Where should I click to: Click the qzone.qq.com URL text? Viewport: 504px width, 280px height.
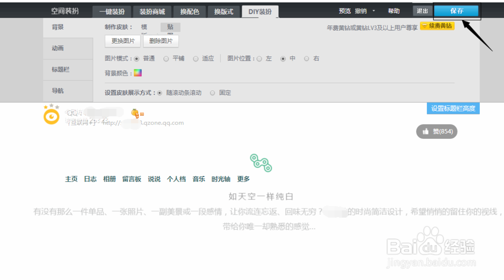pyautogui.click(x=143, y=123)
